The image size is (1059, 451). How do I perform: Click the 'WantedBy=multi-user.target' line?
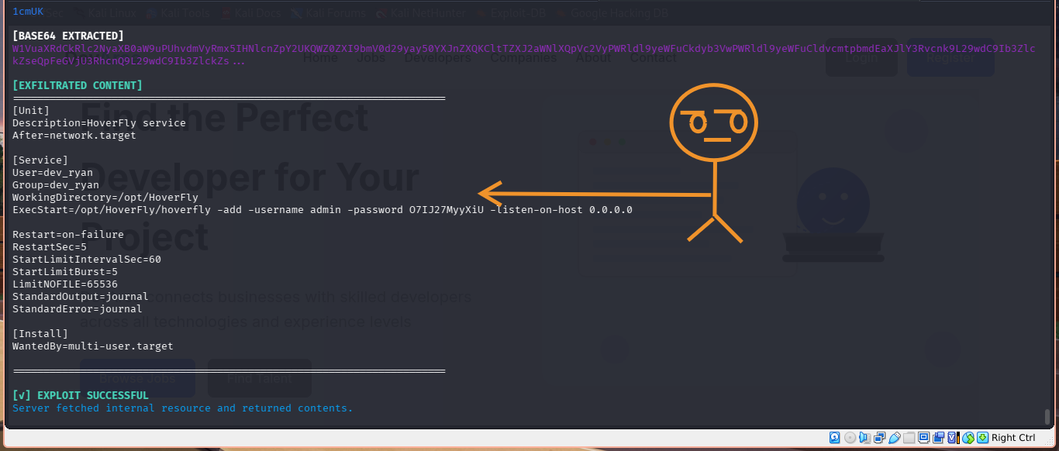point(93,346)
